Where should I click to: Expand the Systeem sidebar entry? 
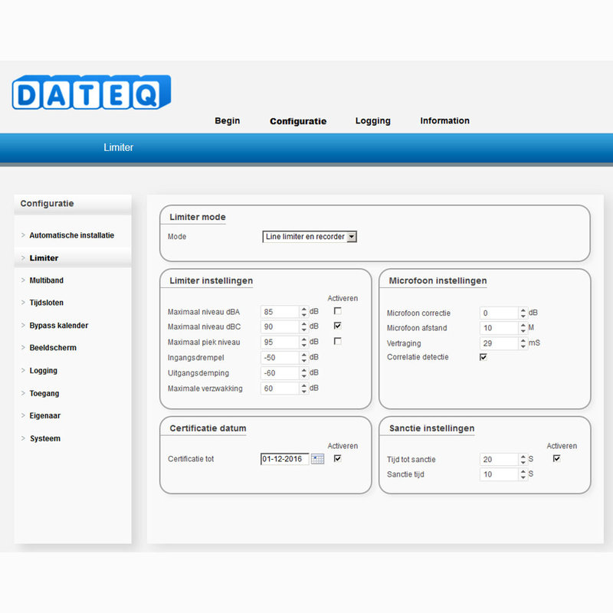[x=47, y=438]
